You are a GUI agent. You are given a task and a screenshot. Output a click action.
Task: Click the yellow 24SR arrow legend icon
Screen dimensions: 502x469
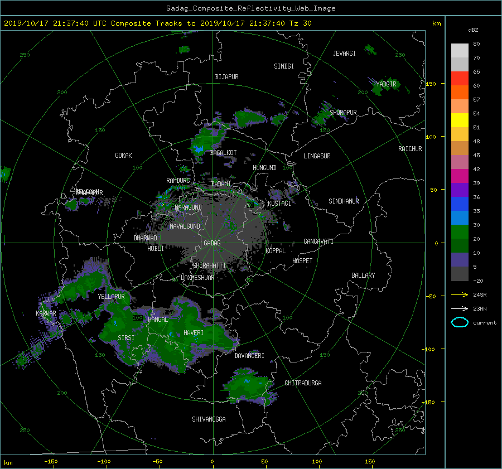[460, 294]
